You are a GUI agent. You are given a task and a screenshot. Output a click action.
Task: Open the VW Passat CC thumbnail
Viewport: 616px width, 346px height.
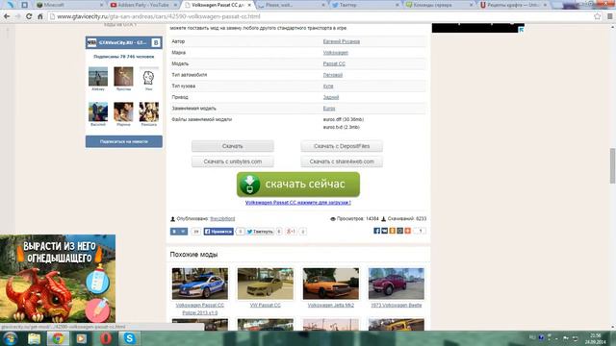click(x=266, y=284)
